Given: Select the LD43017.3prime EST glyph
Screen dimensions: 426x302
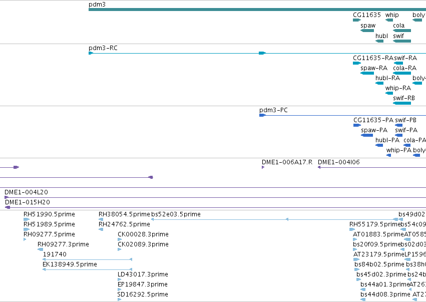Looking at the screenshot, I should pyautogui.click(x=119, y=279).
